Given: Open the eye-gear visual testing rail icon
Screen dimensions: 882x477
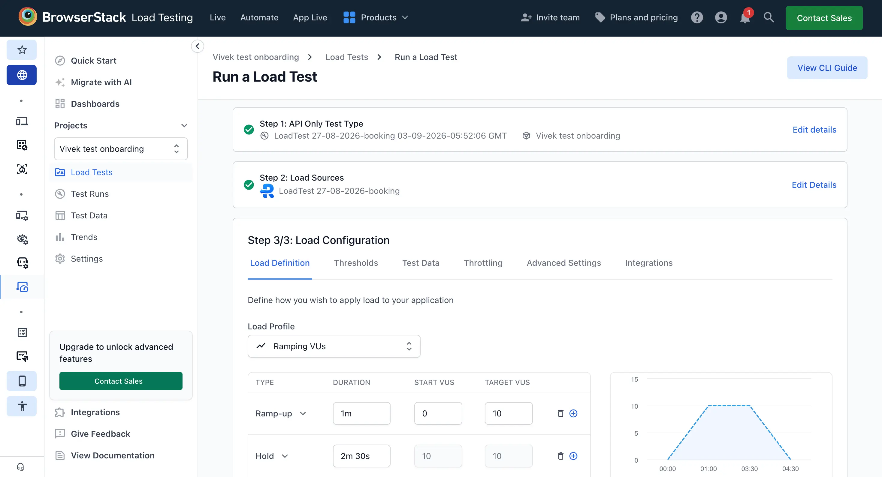Looking at the screenshot, I should (x=22, y=239).
